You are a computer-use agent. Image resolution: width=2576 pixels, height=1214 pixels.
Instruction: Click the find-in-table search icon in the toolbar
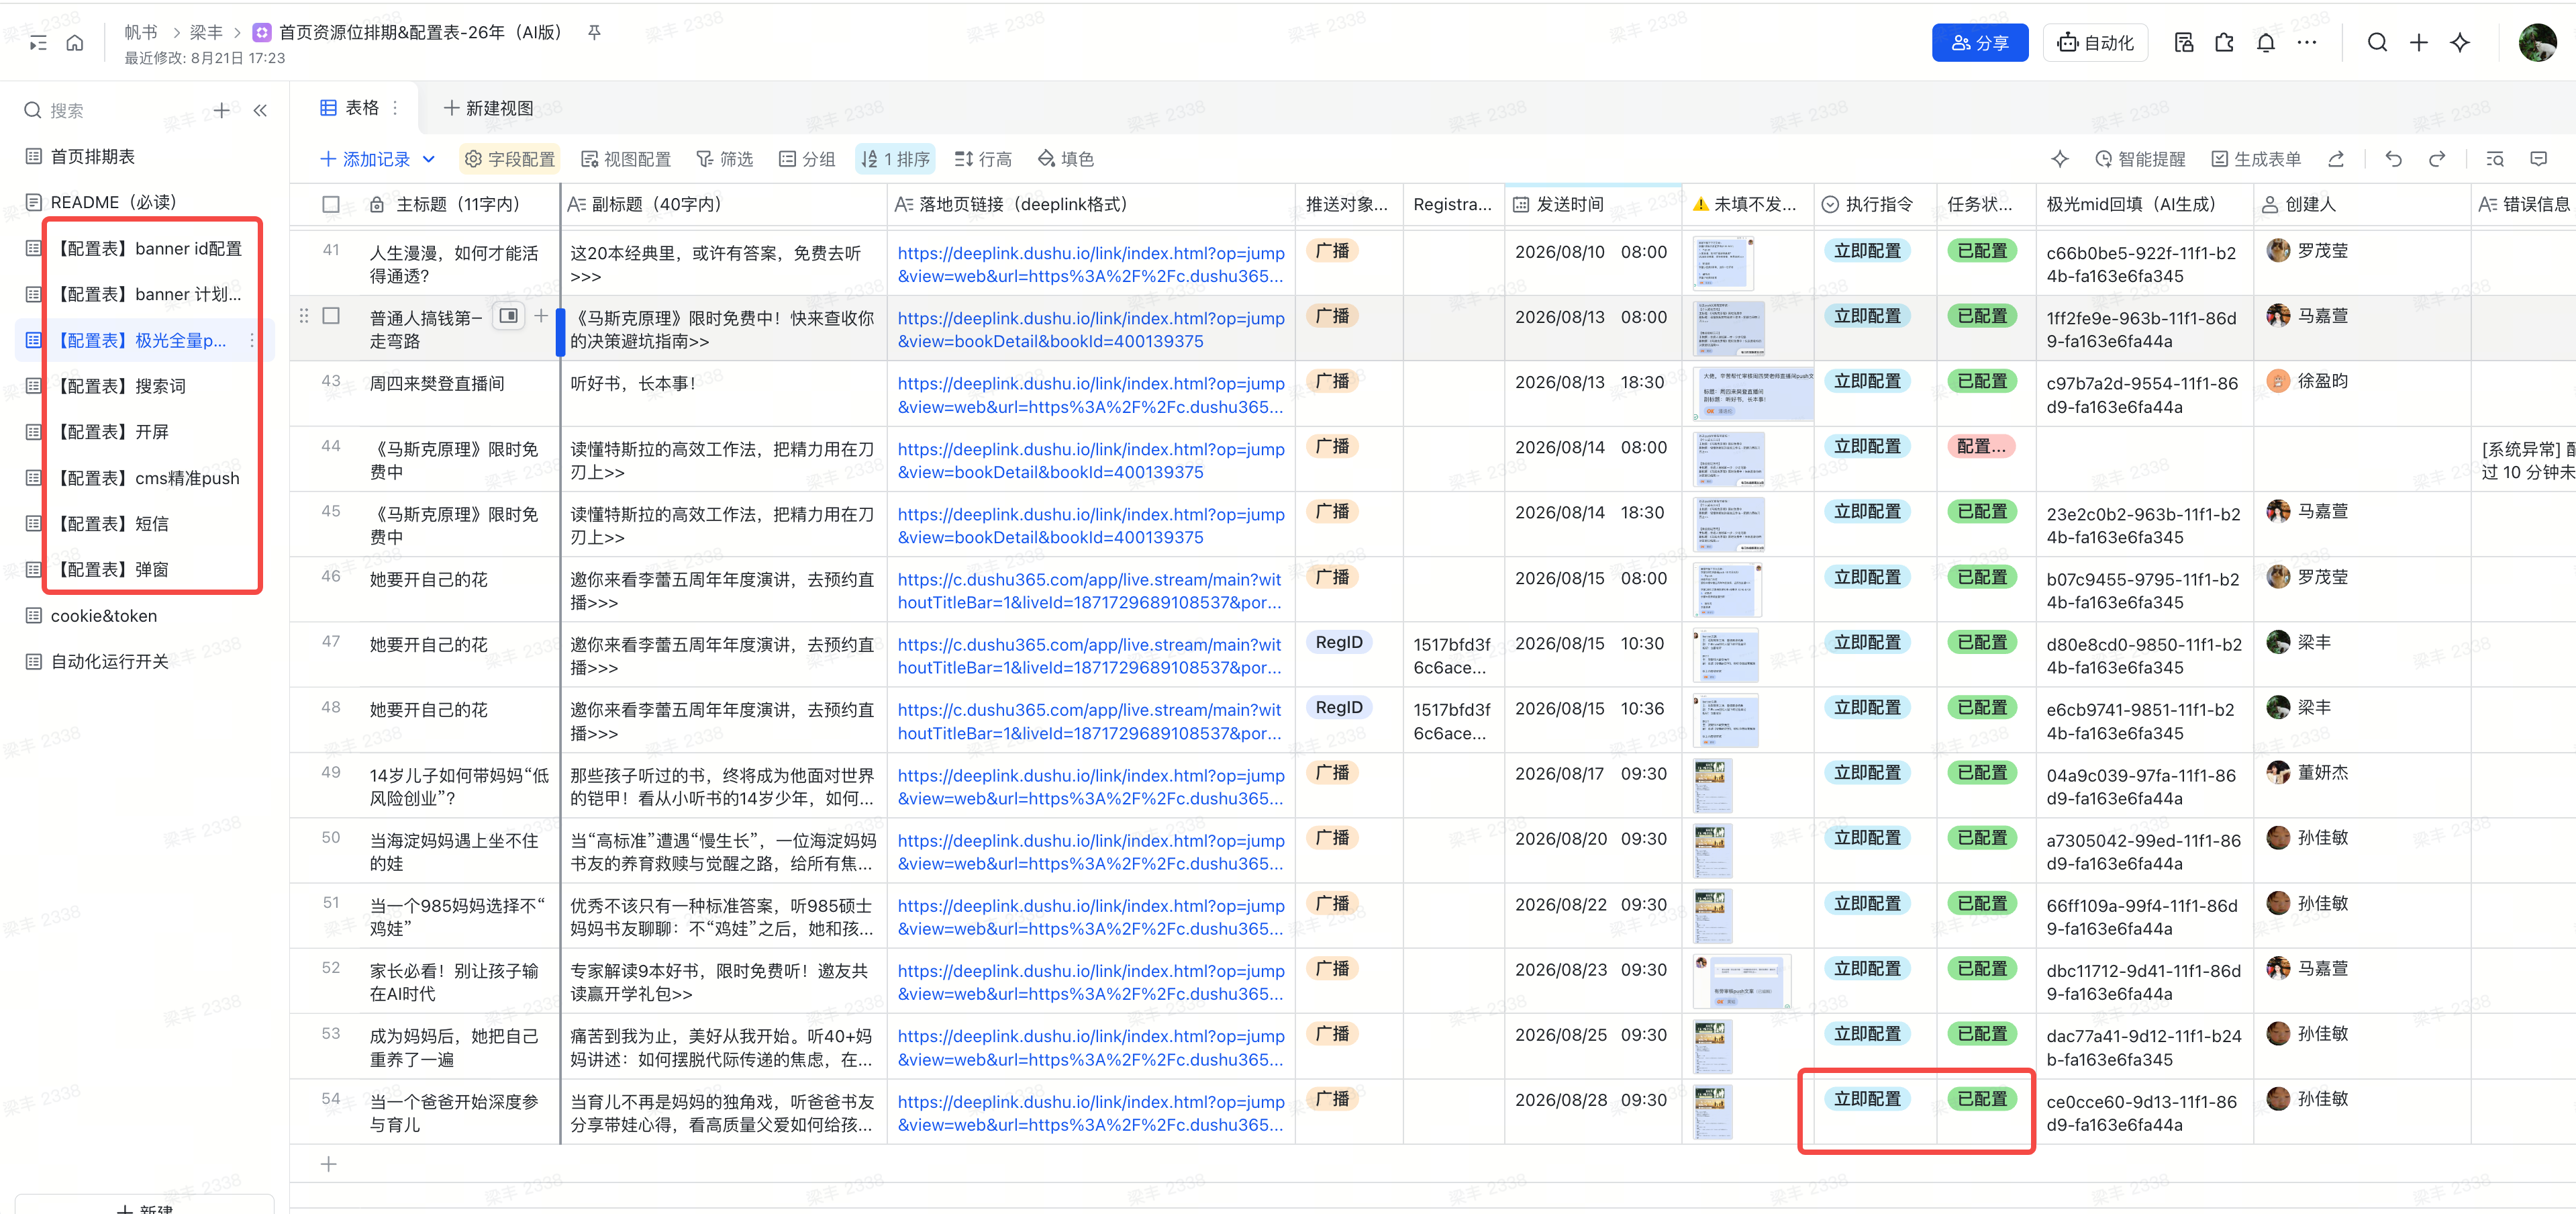point(2495,159)
